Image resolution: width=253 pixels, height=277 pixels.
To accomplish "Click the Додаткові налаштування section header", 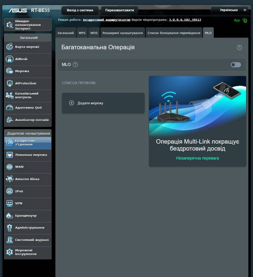I will tap(28, 133).
